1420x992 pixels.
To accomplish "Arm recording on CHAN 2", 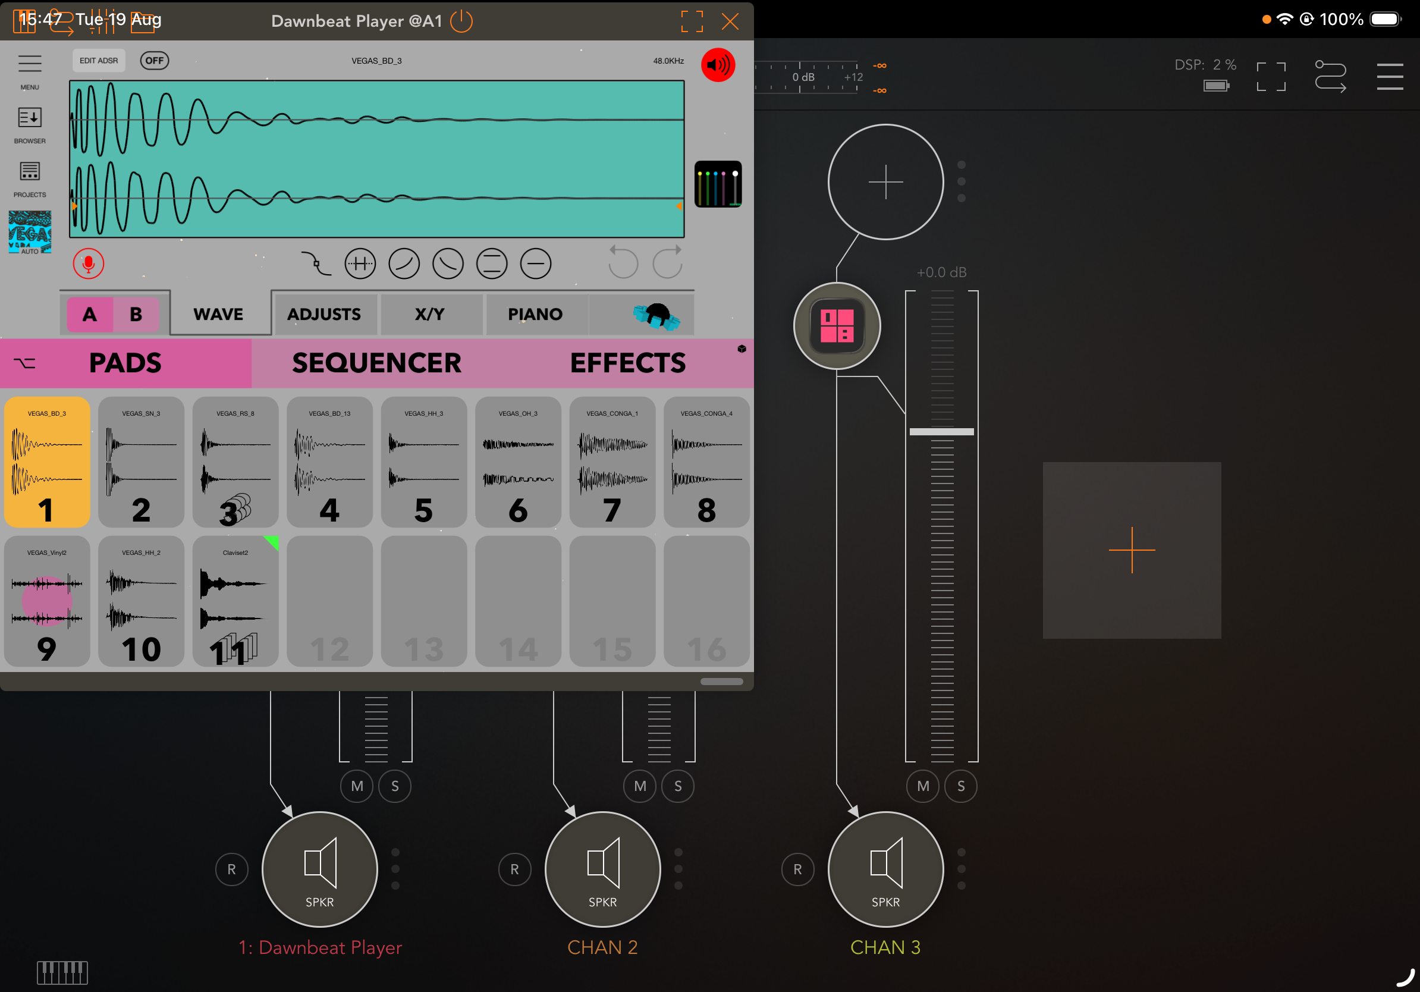I will 514,869.
